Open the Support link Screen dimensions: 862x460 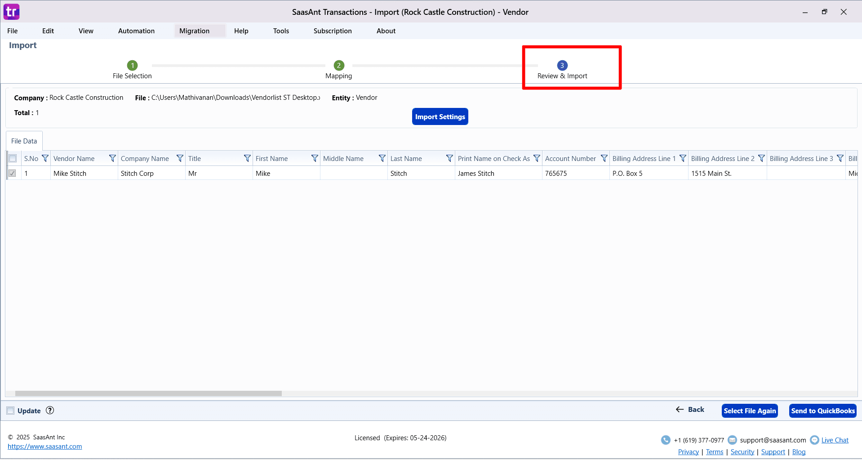pyautogui.click(x=773, y=452)
